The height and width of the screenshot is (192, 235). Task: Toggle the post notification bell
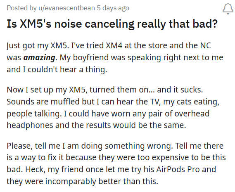(x=228, y=9)
